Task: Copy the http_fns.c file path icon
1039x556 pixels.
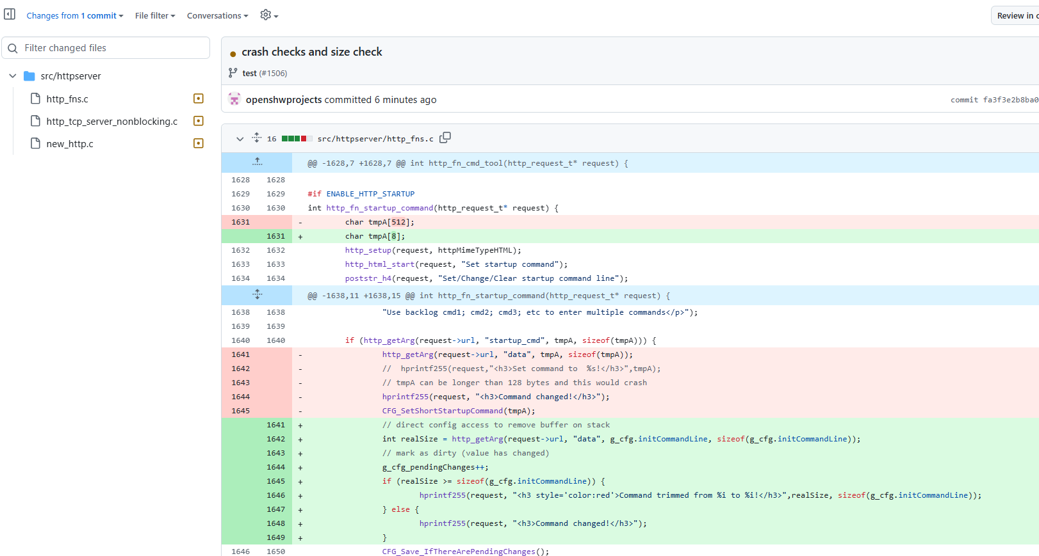Action: click(x=445, y=138)
